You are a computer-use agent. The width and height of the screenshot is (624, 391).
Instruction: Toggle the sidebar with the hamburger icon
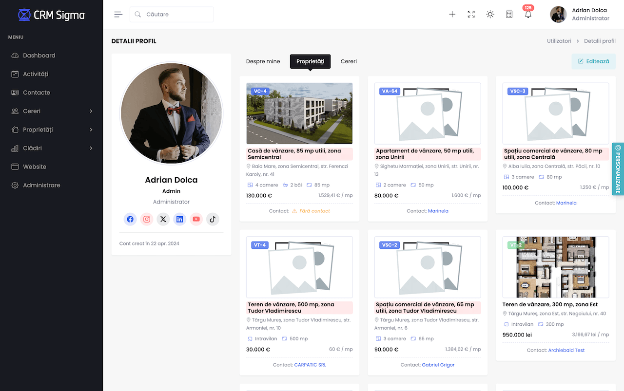click(118, 14)
